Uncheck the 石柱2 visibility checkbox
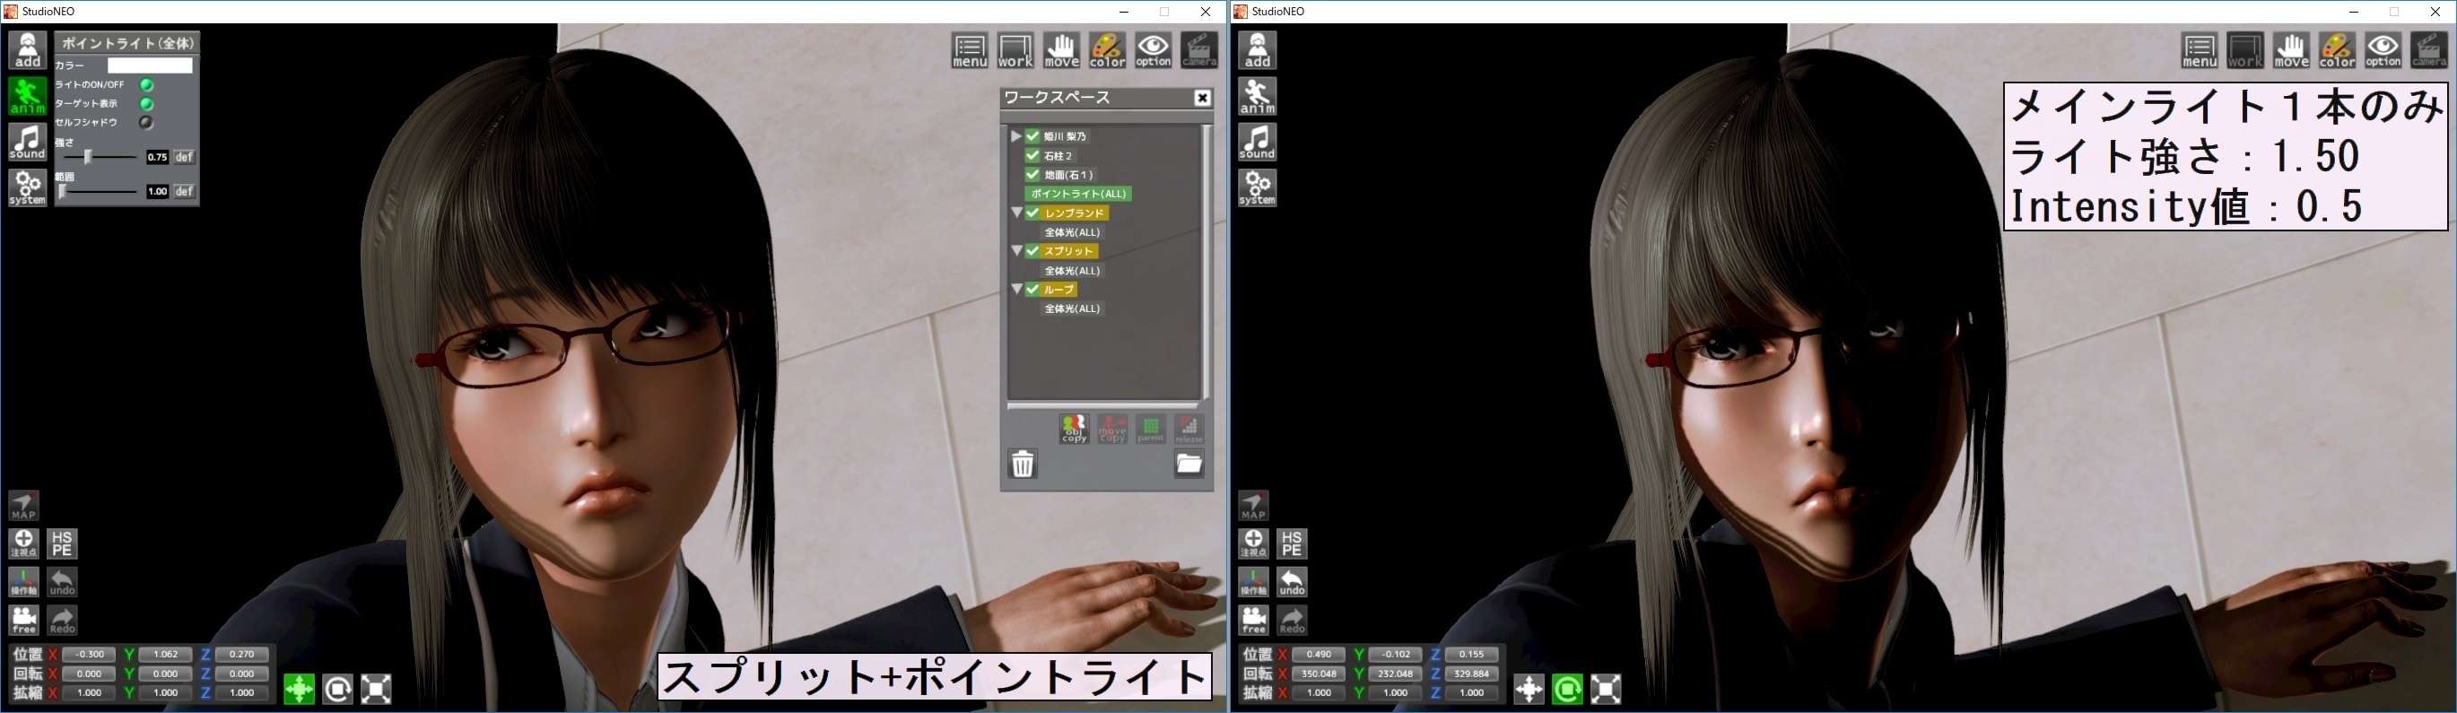Image resolution: width=2457 pixels, height=713 pixels. pyautogui.click(x=1032, y=155)
